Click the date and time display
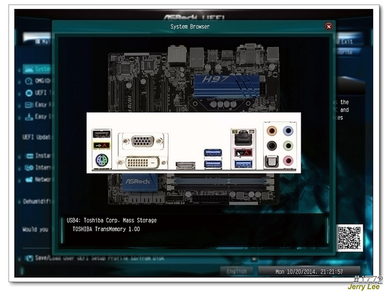388x291 pixels. click(x=309, y=272)
